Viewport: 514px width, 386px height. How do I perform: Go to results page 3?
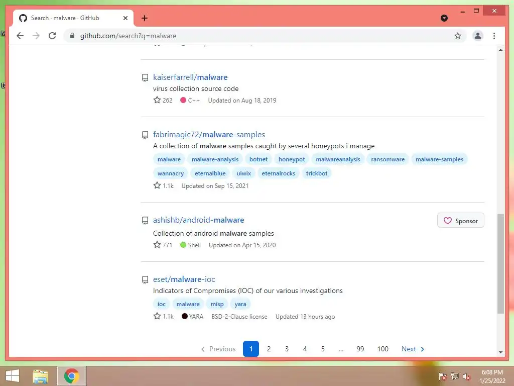point(287,349)
